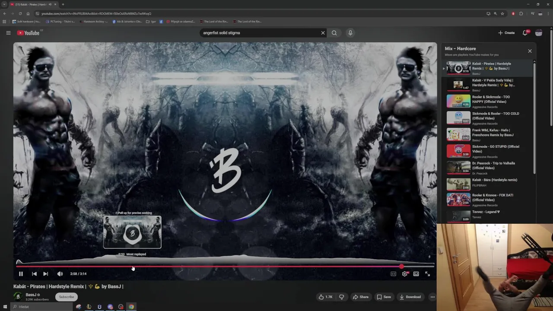Open the red ad-blocker extension icon
The height and width of the screenshot is (311, 553).
tap(513, 13)
